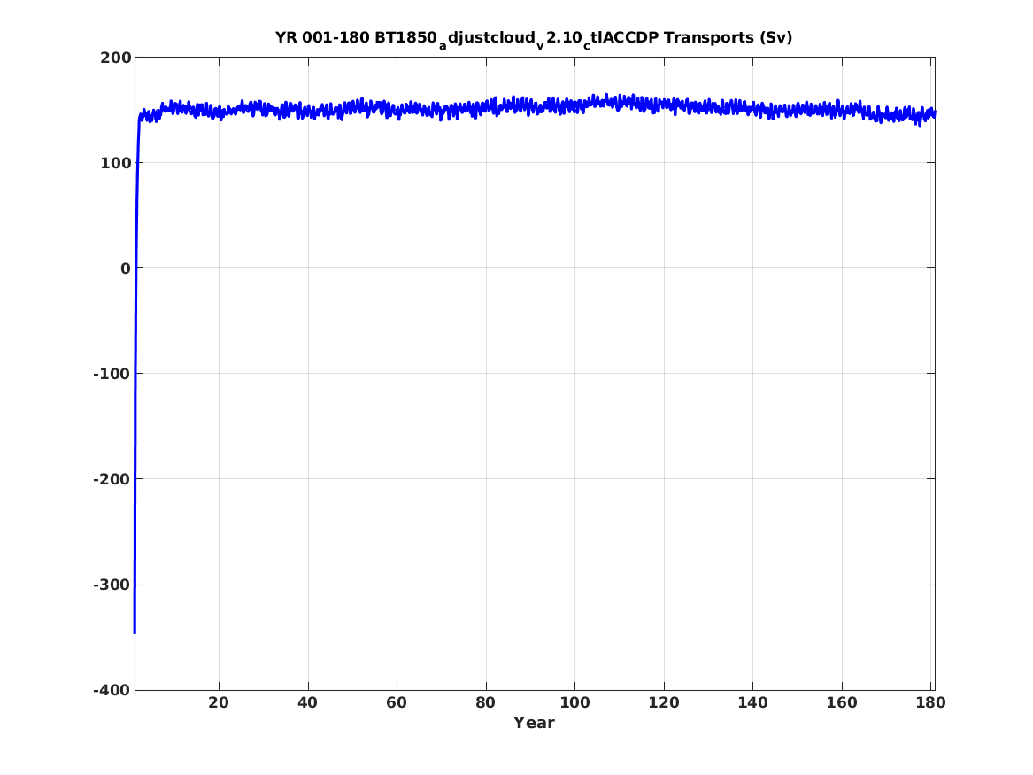Image resolution: width=1033 pixels, height=775 pixels.
Task: Click the plot title 'YR 001-180 BT1850...Transports (Sv)'
Action: (534, 38)
